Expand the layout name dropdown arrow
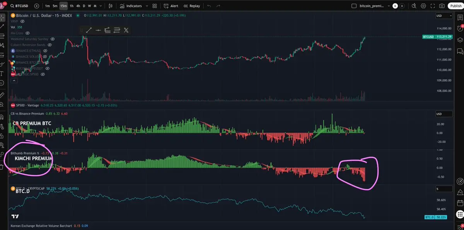 pos(388,6)
